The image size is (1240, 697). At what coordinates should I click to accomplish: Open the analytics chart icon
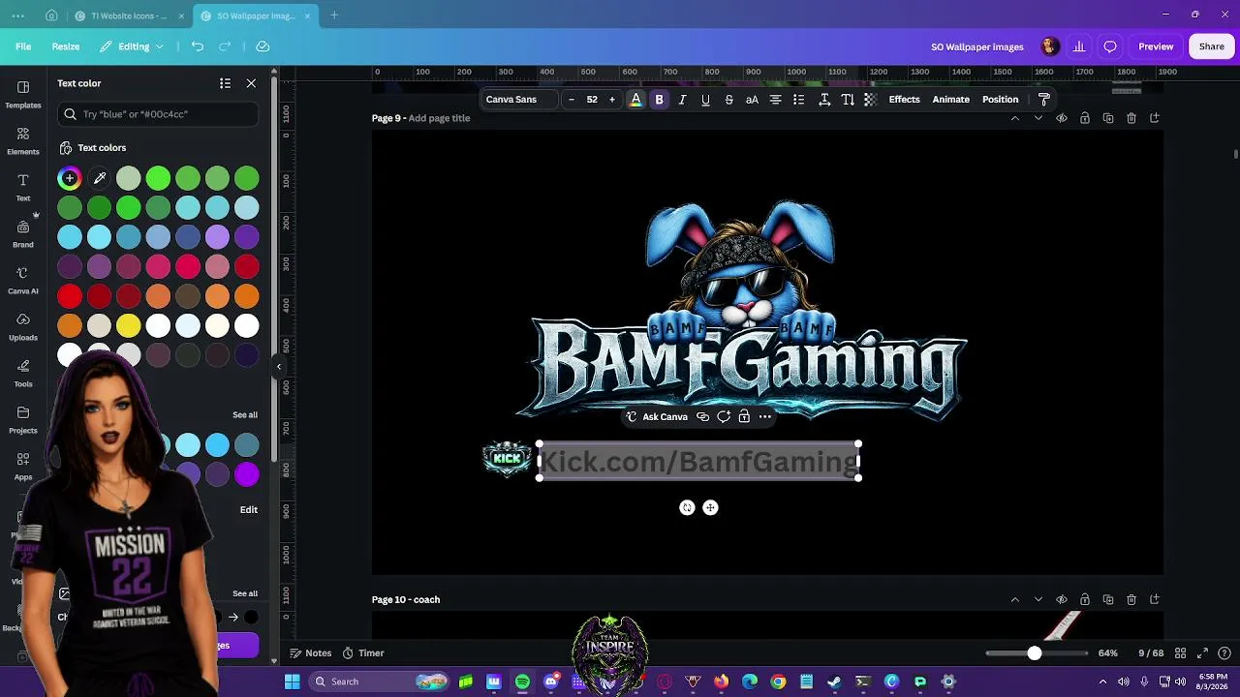[x=1079, y=46]
